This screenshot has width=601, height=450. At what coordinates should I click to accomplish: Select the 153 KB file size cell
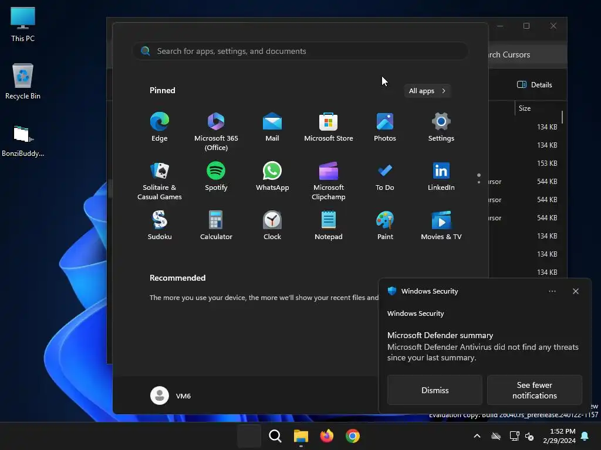click(547, 163)
